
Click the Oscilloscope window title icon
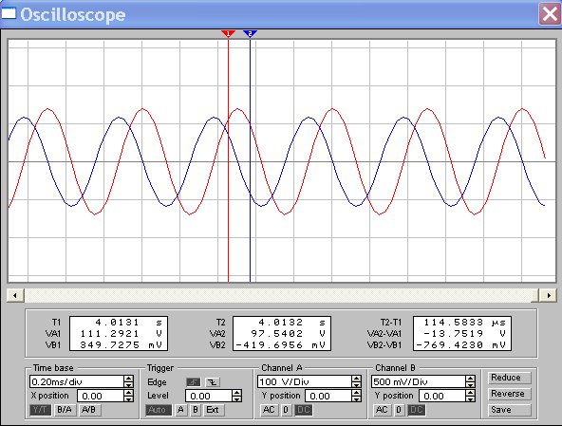[x=9, y=13]
